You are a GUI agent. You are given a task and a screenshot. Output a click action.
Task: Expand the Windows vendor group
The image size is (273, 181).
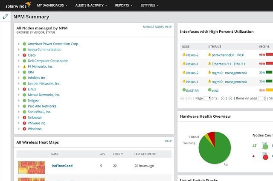pos(19,129)
